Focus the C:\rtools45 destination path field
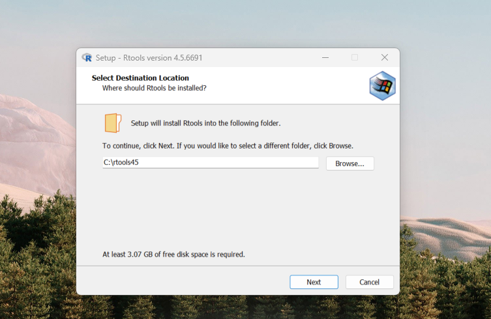Viewport: 491px width, 319px height. pos(210,163)
